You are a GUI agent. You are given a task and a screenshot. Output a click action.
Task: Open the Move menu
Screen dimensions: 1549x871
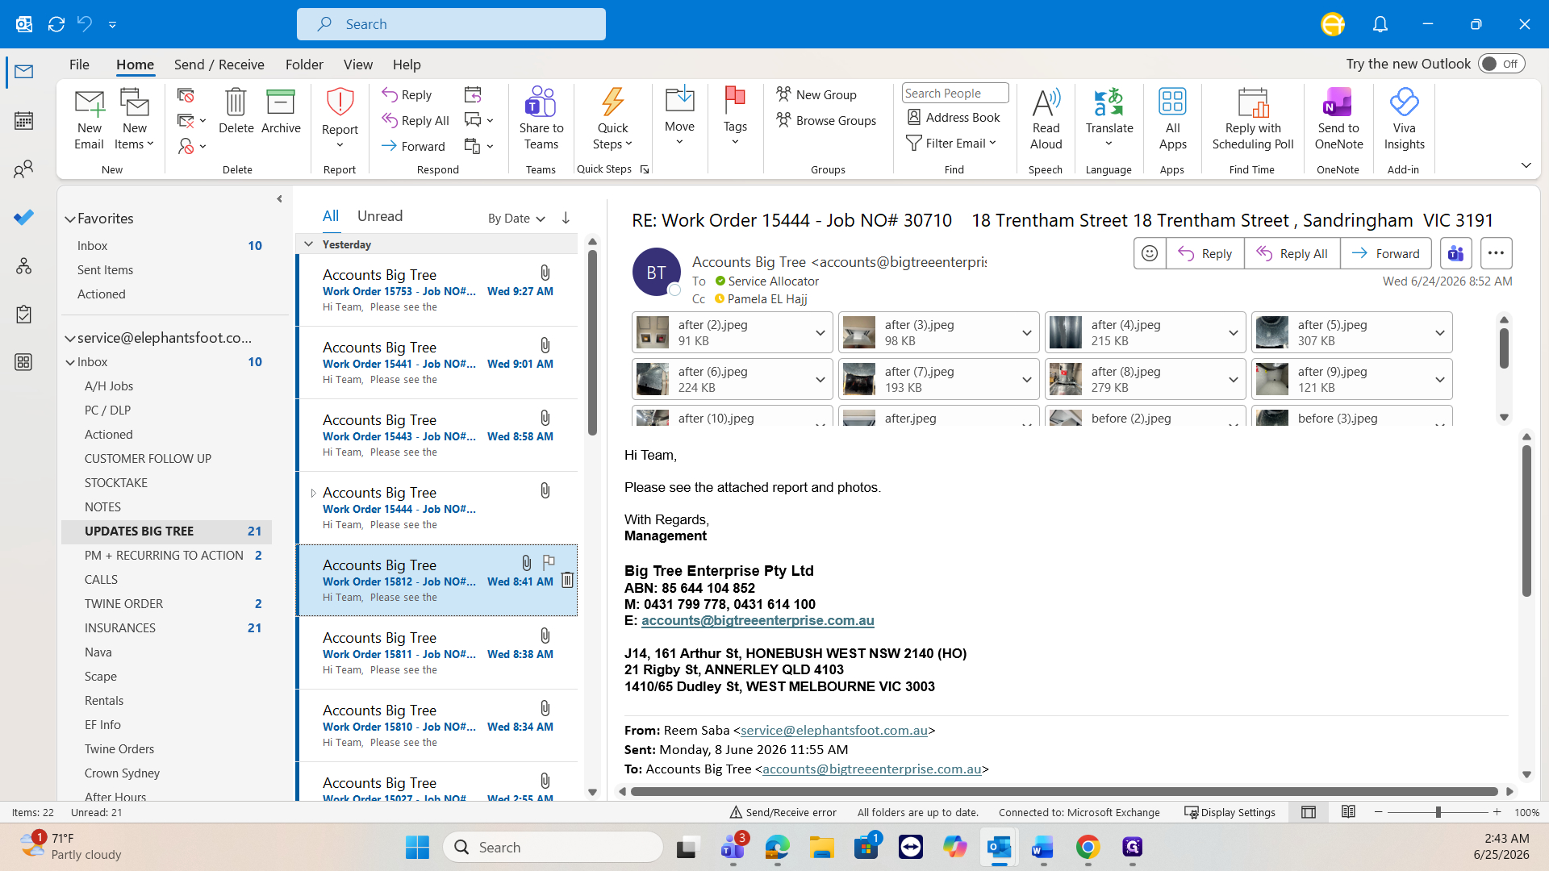pyautogui.click(x=679, y=116)
